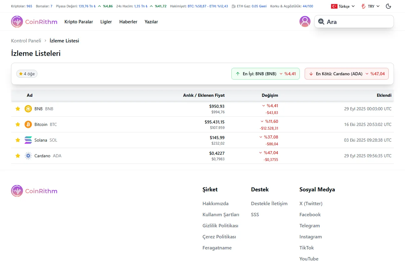Click the BNB coin icon
The image size is (405, 266).
pos(28,109)
